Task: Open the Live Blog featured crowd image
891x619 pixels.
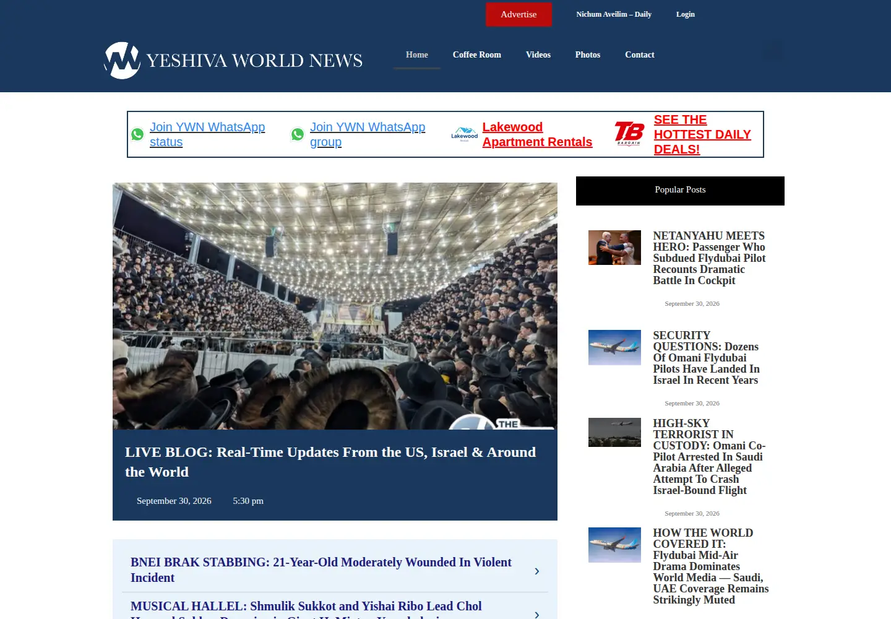Action: [x=335, y=306]
